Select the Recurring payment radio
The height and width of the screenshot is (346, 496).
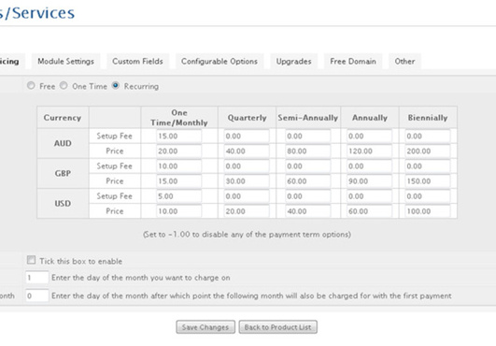(116, 85)
